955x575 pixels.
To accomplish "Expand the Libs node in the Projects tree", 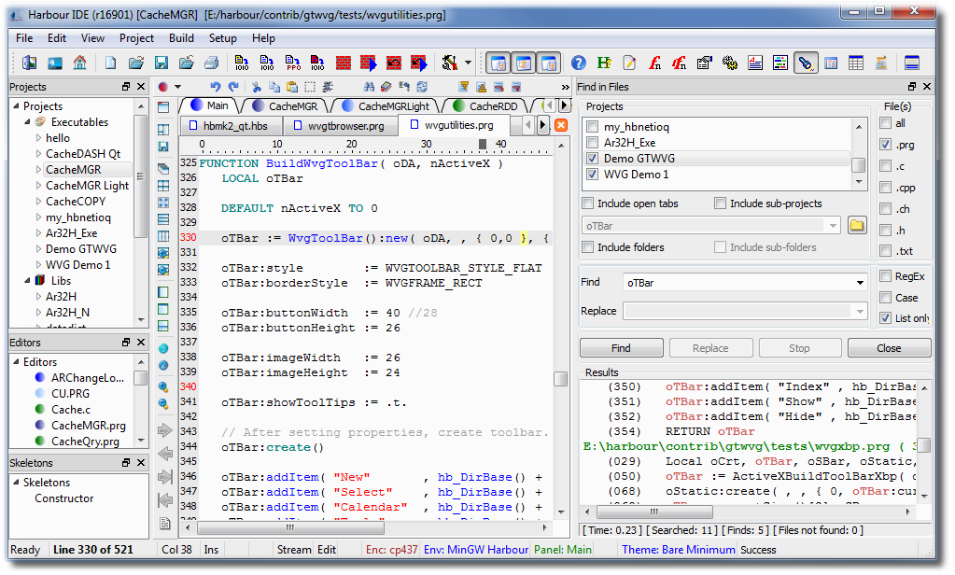I will 27,280.
